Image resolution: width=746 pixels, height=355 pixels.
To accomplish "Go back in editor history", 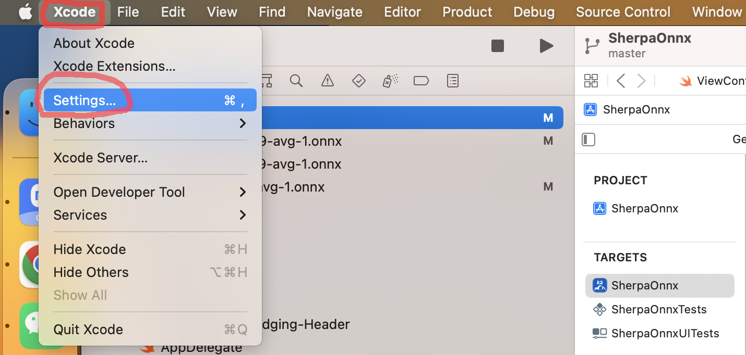I will pos(620,81).
